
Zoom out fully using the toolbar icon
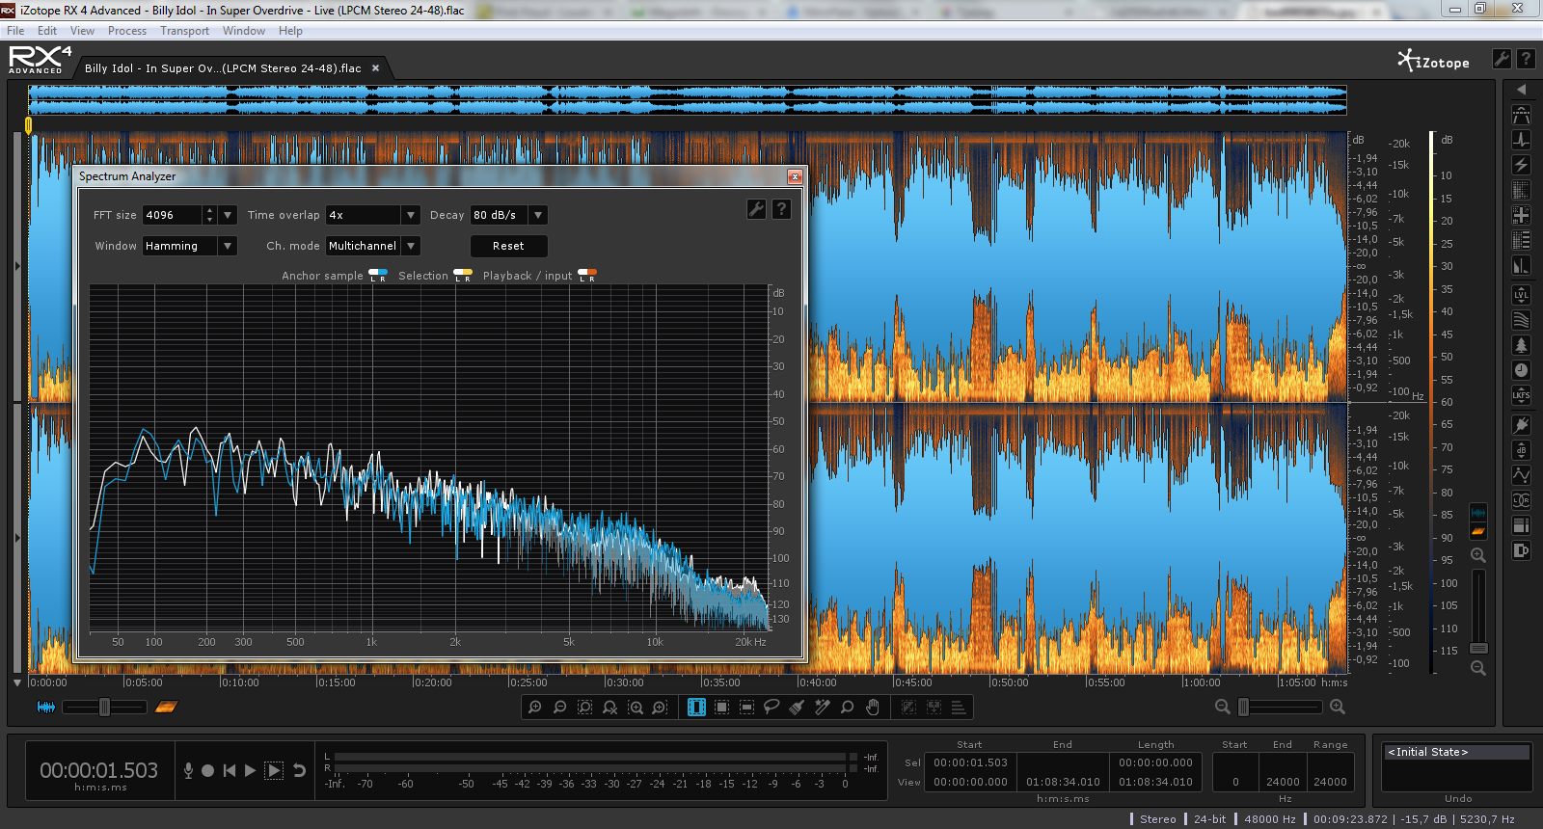(610, 708)
